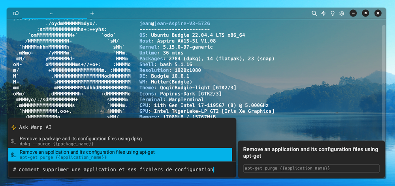This screenshot has height=186, width=395.
Task: Click the apt-get suggestion terminal prompt icon
Action: (13, 155)
